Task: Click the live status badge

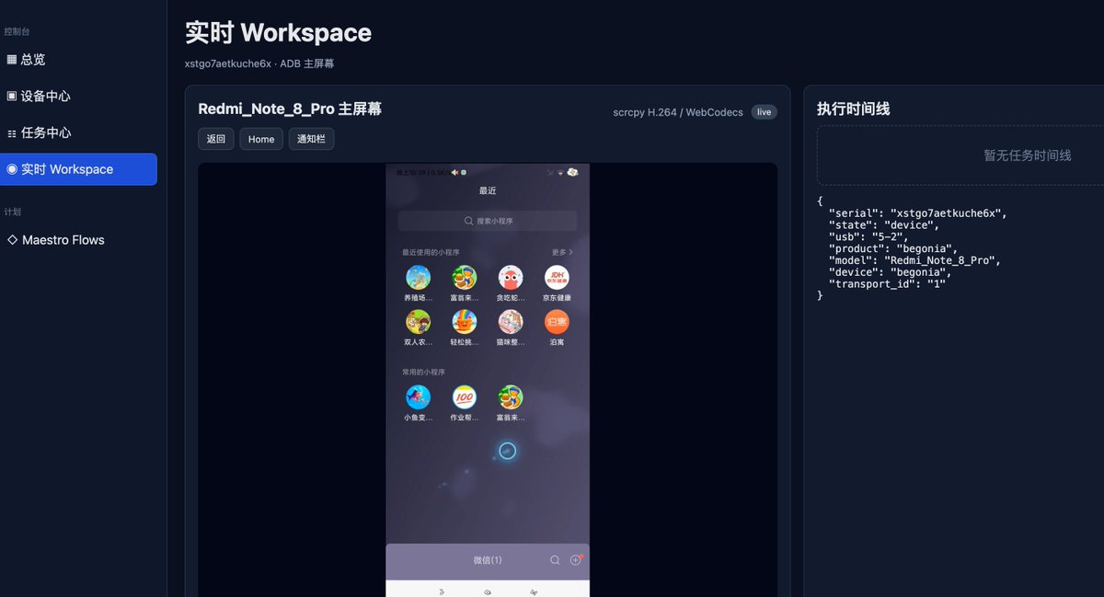Action: click(x=764, y=112)
